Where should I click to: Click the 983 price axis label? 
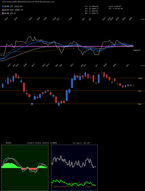(139, 91)
